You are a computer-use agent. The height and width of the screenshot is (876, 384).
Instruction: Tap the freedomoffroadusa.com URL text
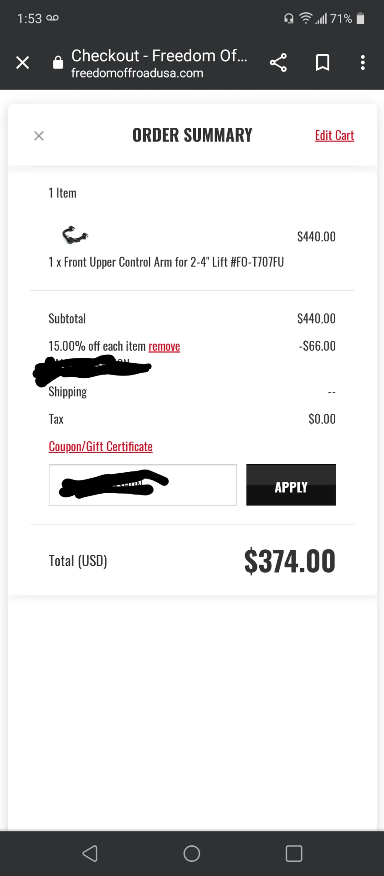[x=137, y=73]
